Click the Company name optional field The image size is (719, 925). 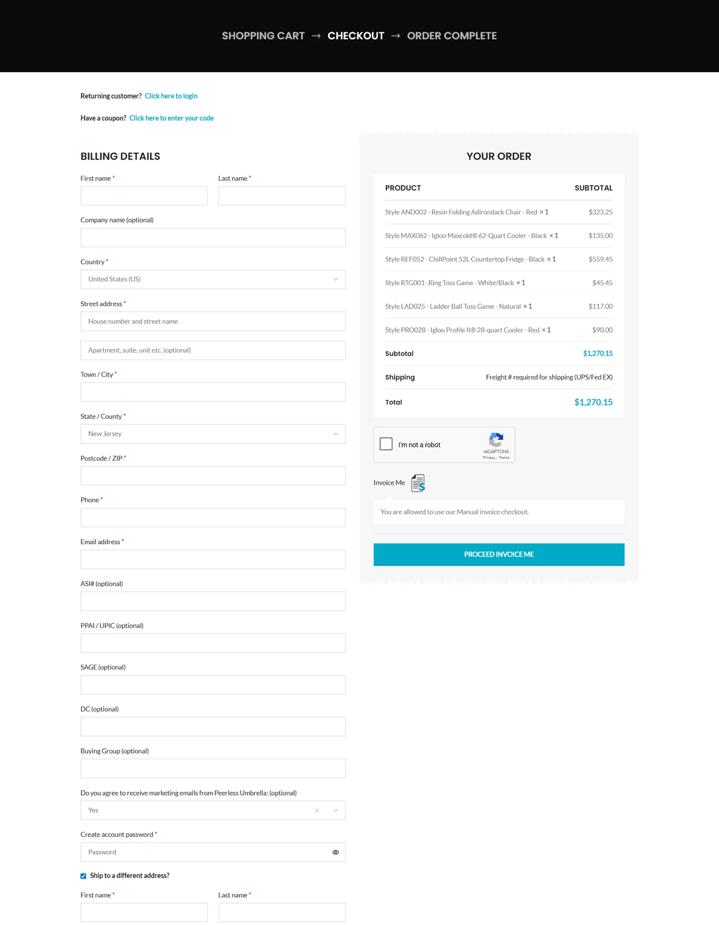pyautogui.click(x=213, y=238)
